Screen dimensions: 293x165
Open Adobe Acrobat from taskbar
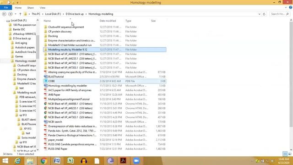click(x=123, y=161)
